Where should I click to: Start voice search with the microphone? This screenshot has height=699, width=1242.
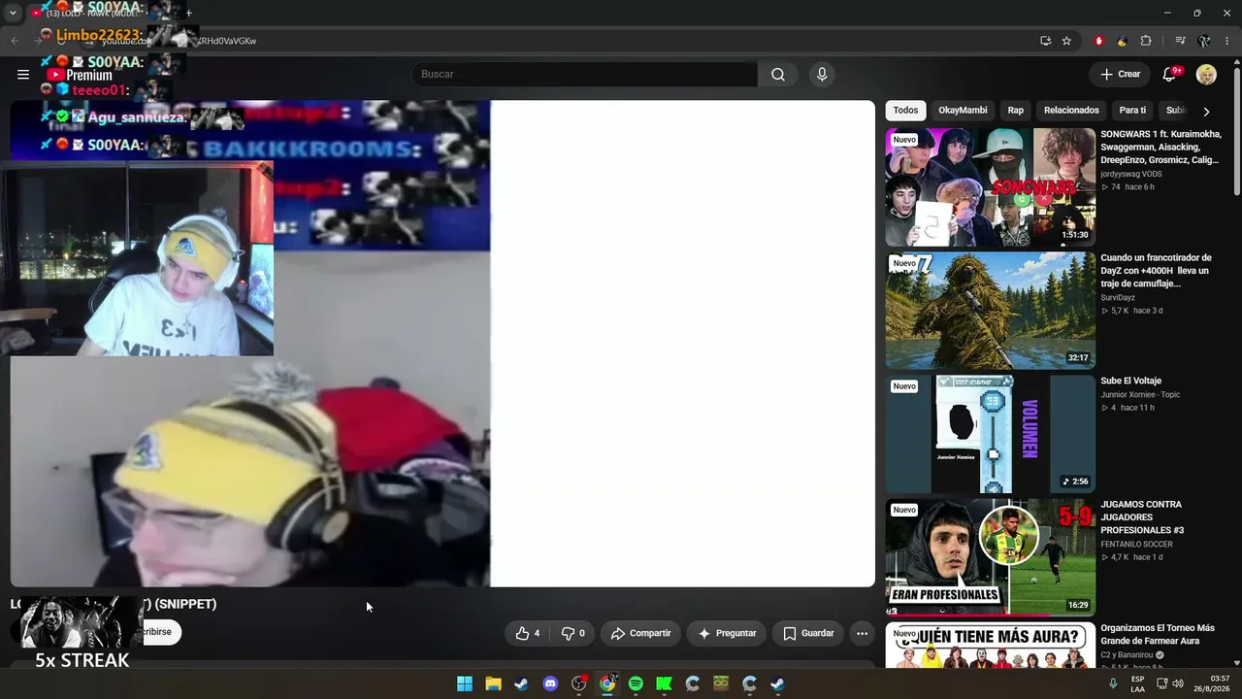(822, 75)
